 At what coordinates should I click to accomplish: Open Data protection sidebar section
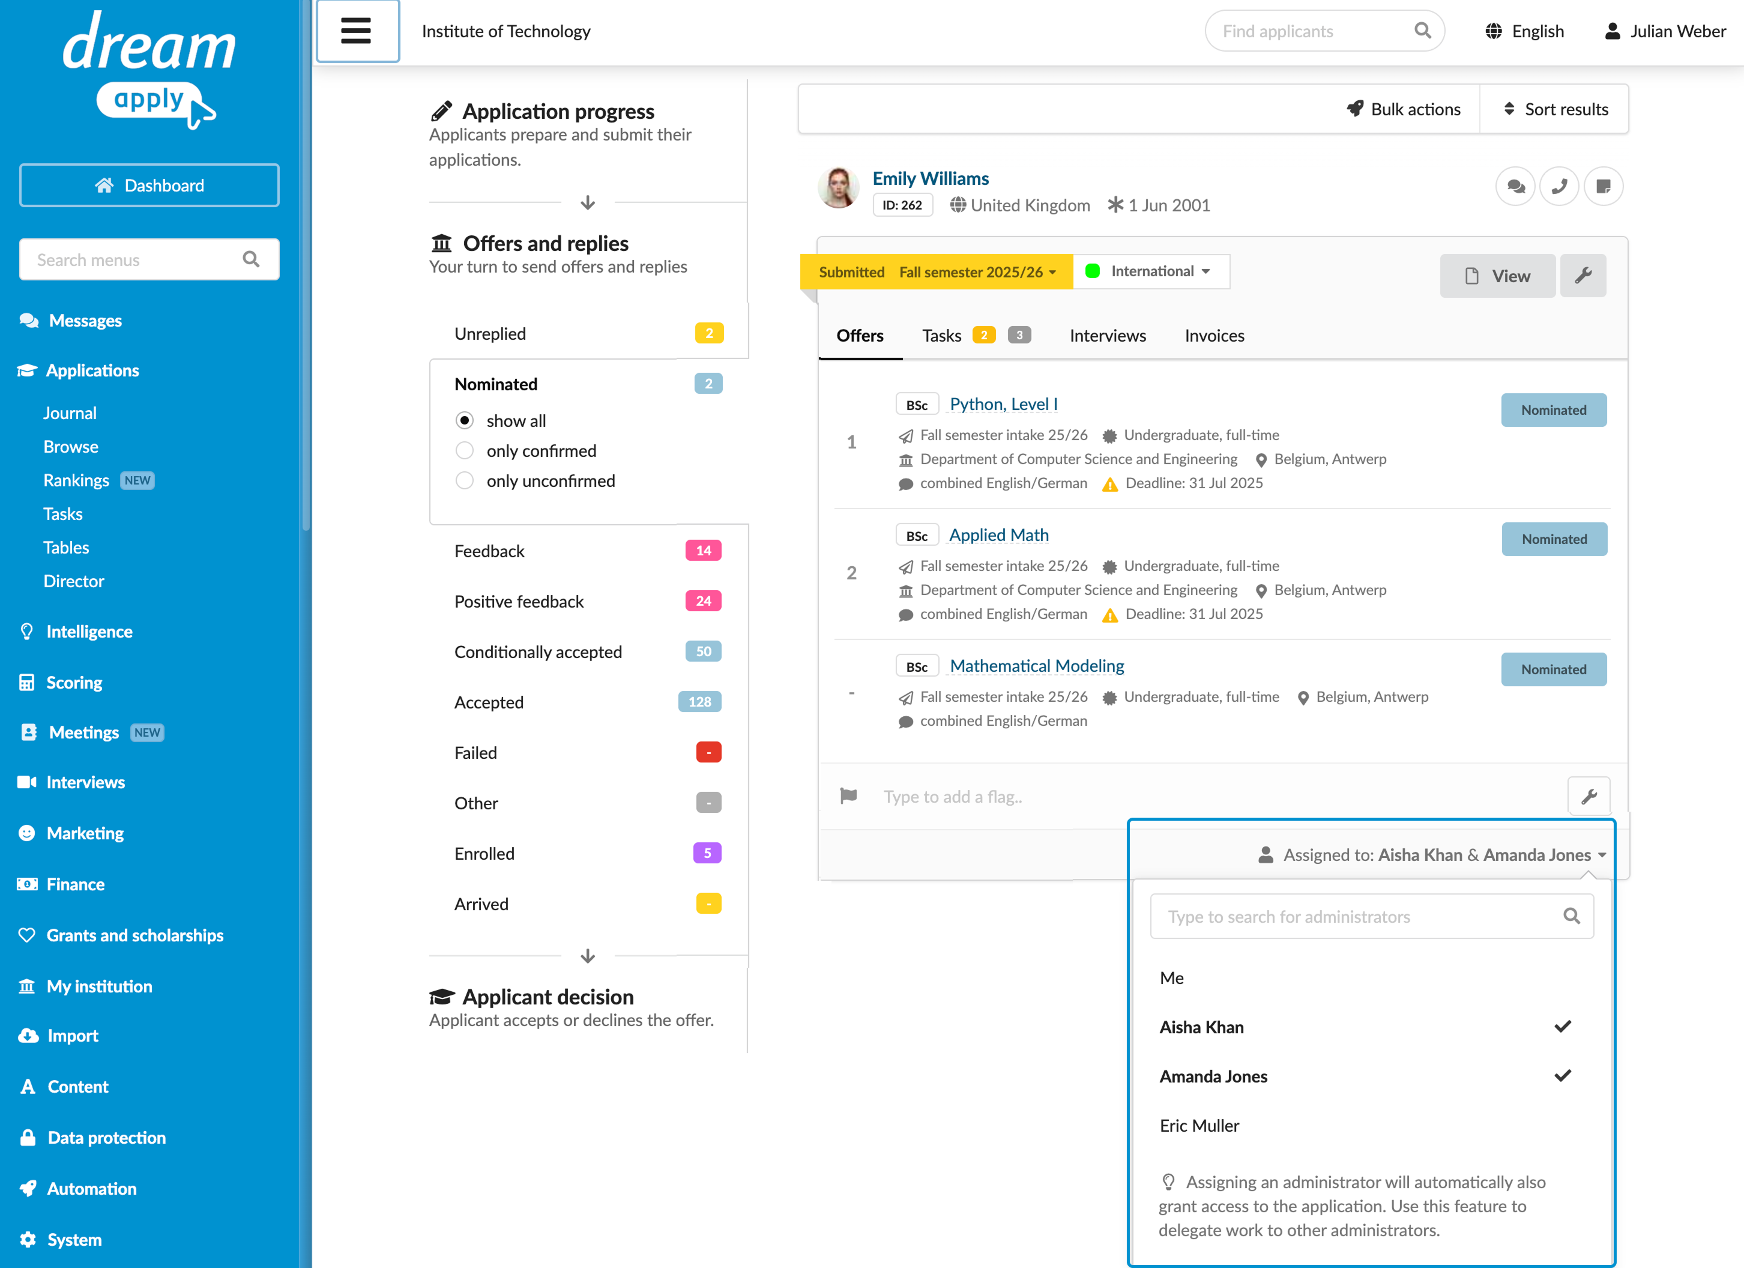pos(106,1138)
